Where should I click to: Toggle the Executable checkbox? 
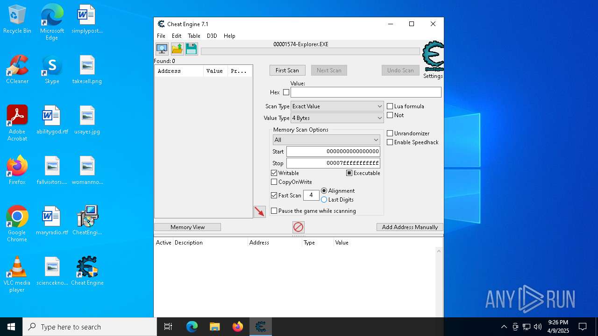[349, 173]
